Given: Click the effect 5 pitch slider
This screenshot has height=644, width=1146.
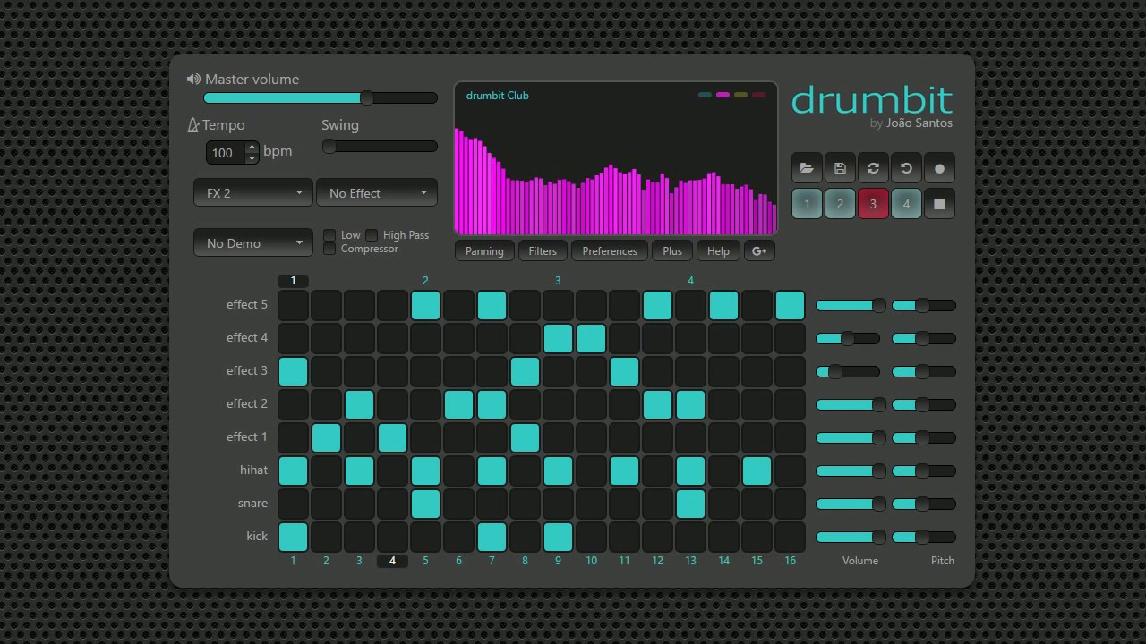Looking at the screenshot, I should point(924,305).
